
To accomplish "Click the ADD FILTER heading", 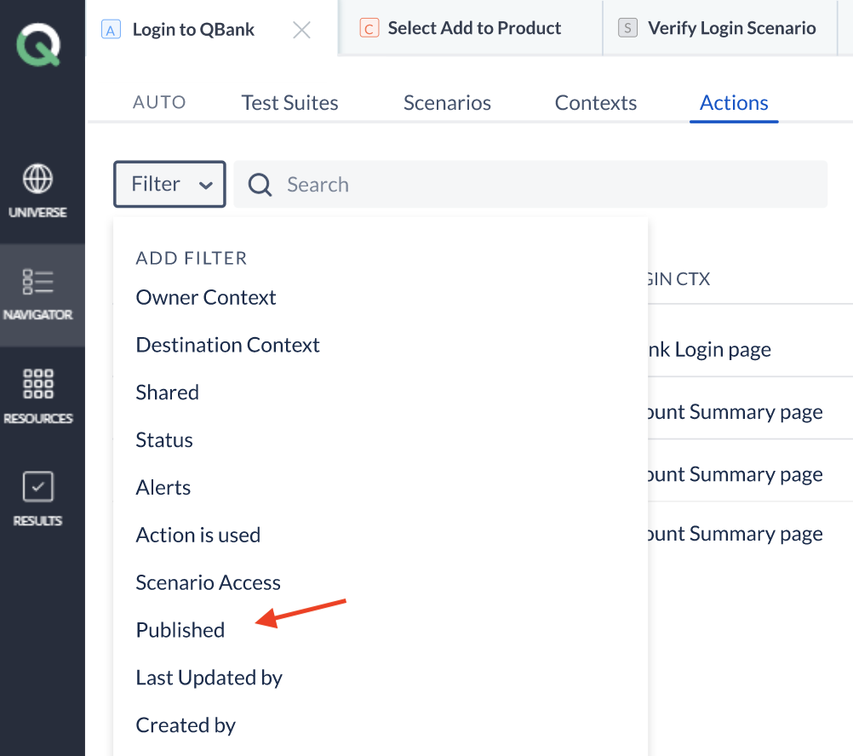I will click(x=192, y=258).
